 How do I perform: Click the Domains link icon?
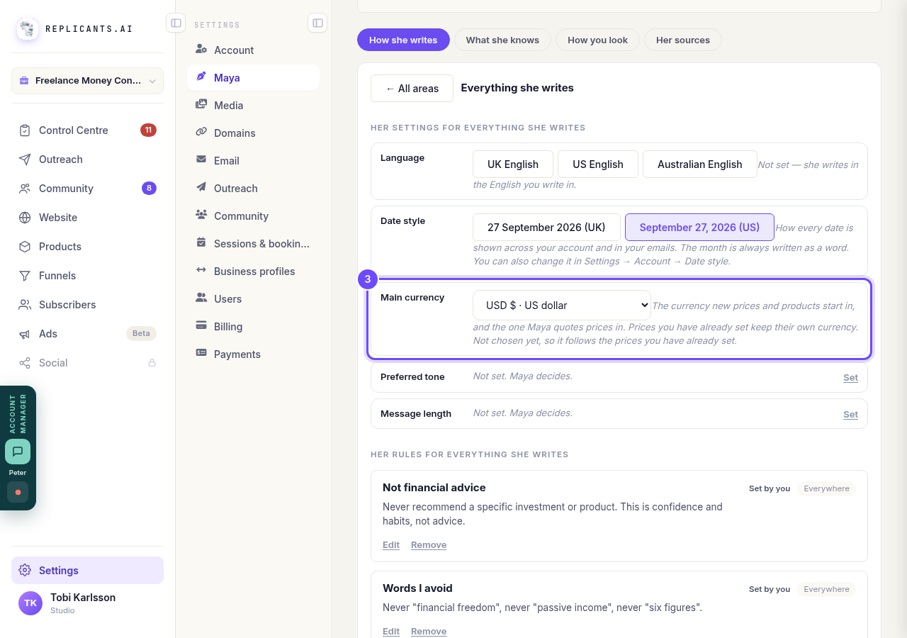pos(201,133)
